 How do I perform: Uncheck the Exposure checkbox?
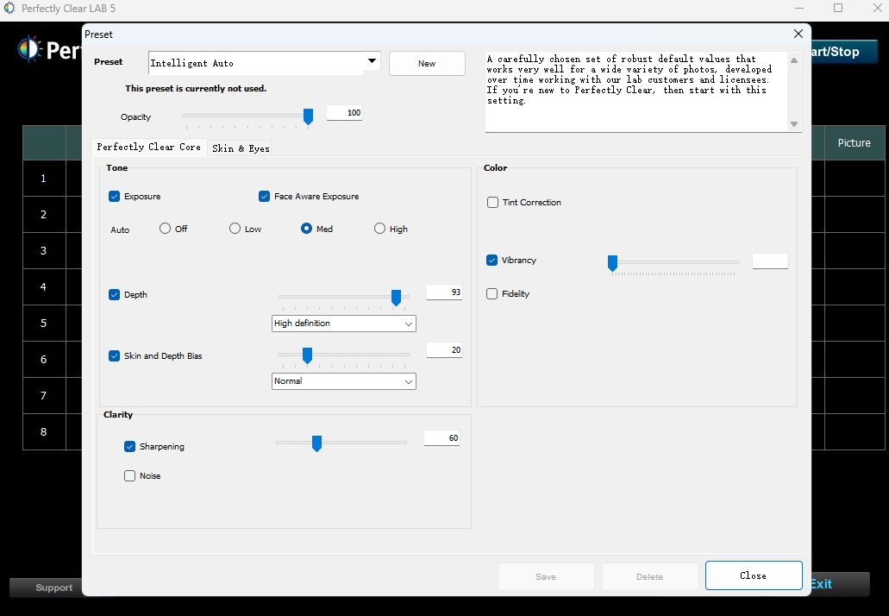(x=114, y=196)
